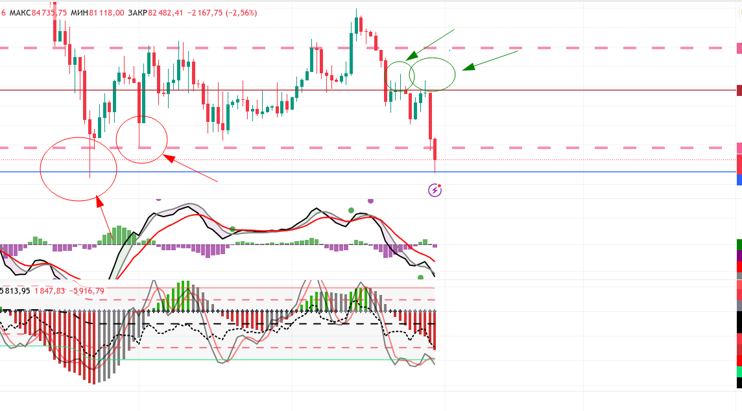
Task: Click the ЗАКР close price value
Action: [166, 13]
